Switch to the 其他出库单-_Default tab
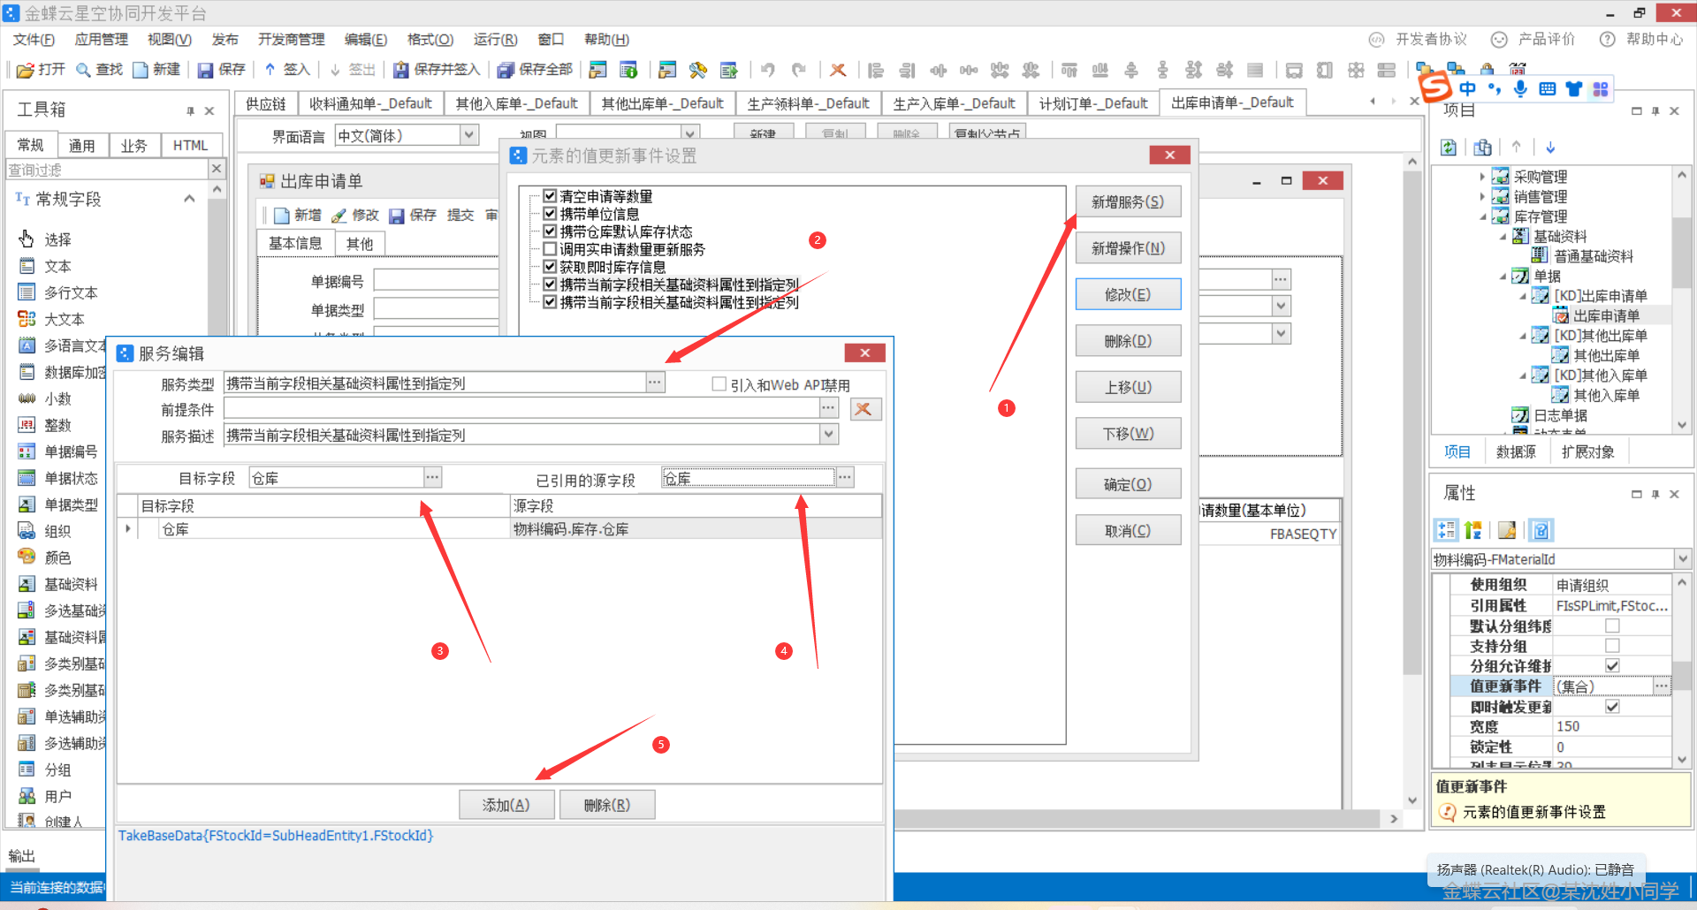Viewport: 1697px width, 910px height. point(662,103)
